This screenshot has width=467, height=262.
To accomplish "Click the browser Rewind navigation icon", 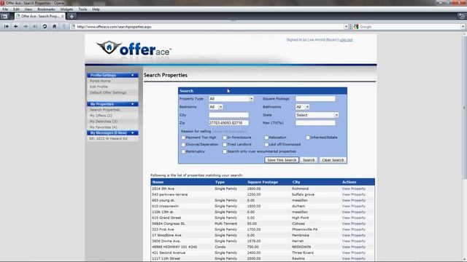I will click(x=7, y=26).
